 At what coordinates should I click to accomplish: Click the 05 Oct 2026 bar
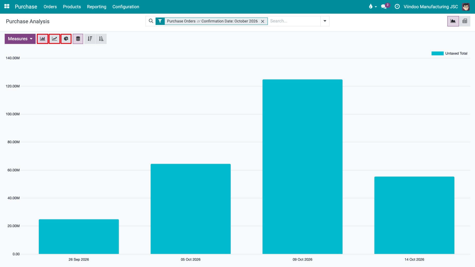pyautogui.click(x=191, y=209)
